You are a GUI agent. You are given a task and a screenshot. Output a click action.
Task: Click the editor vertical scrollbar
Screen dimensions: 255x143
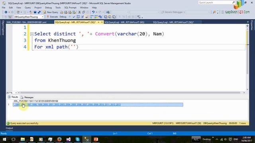247,52
